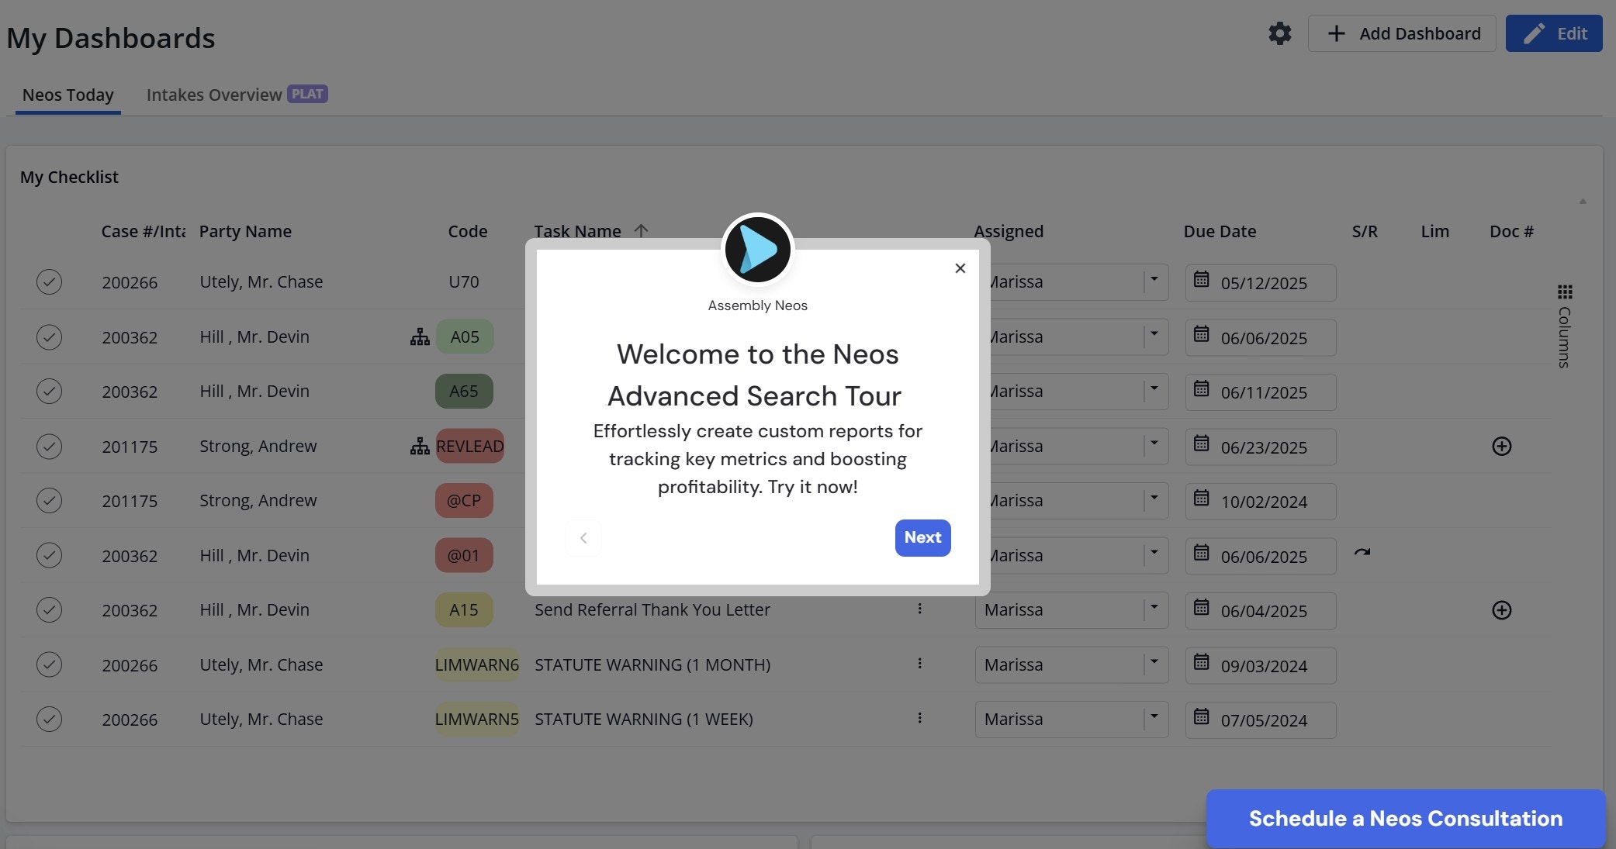Click Schedule a Neos Consultation button
This screenshot has height=849, width=1616.
click(1405, 818)
